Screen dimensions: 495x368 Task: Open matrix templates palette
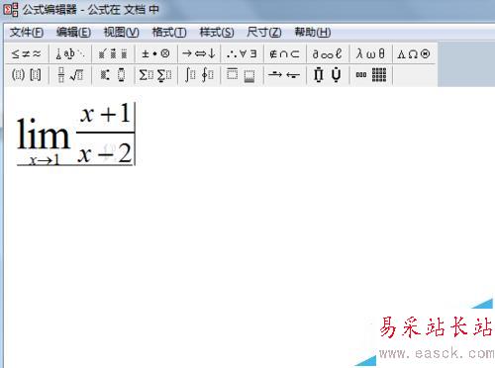(x=370, y=75)
